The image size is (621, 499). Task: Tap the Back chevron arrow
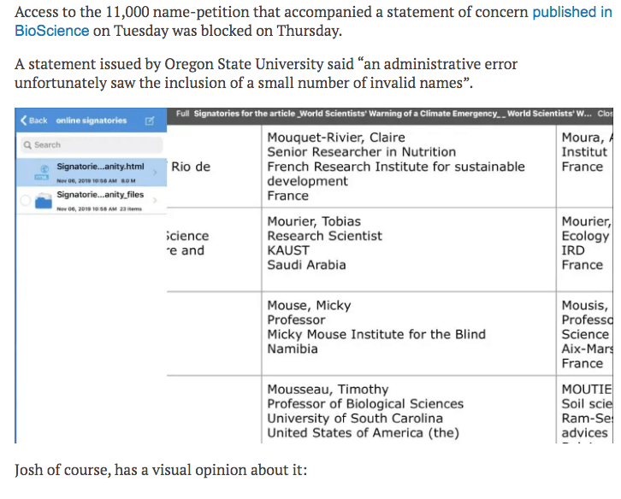(x=24, y=120)
